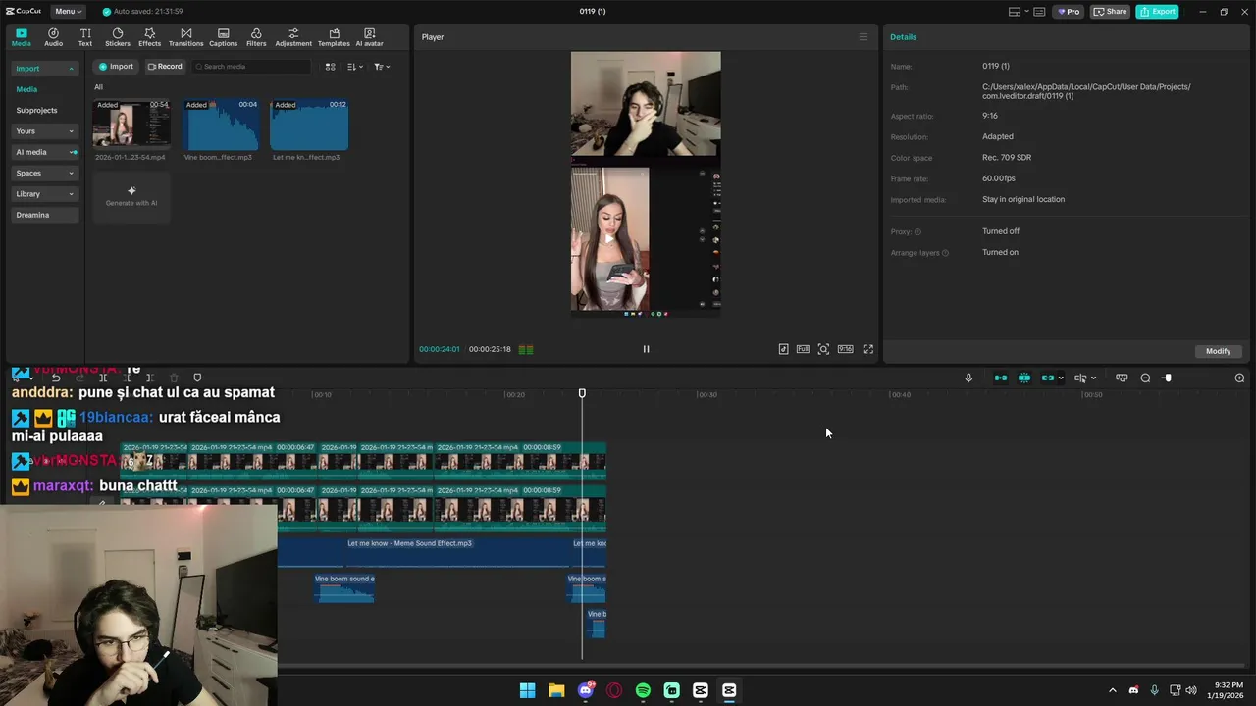
Task: Select the 2026-01-1...23-54.mp4 video thumbnail
Action: pyautogui.click(x=131, y=124)
